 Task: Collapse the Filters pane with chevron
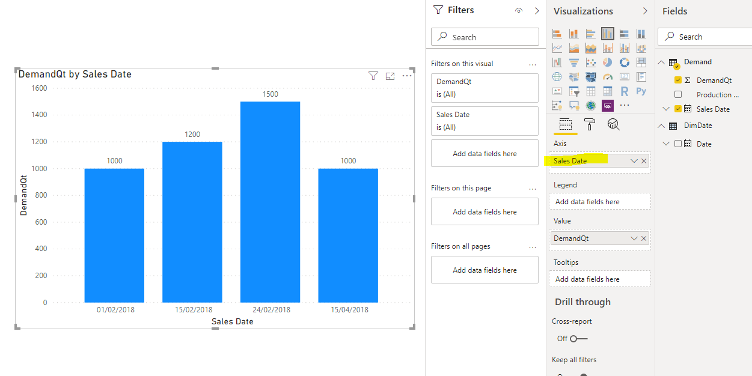(x=537, y=11)
